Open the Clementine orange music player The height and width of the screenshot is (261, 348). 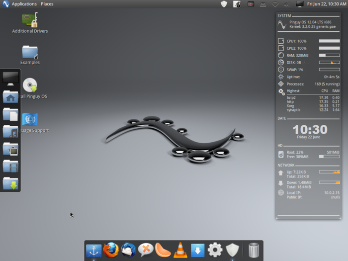(x=163, y=250)
